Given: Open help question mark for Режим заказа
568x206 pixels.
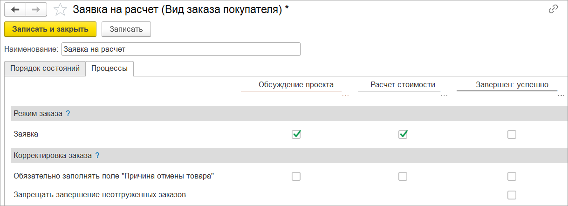Looking at the screenshot, I should point(68,113).
